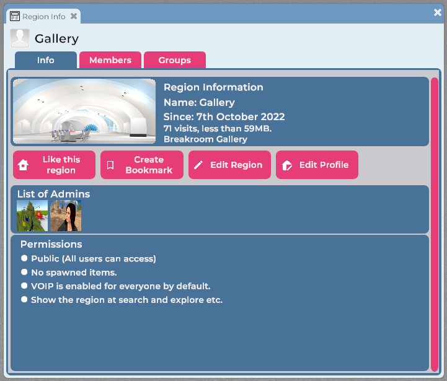This screenshot has height=381, width=447.
Task: Click the profile edit icon on Edit Profile
Action: 287,165
